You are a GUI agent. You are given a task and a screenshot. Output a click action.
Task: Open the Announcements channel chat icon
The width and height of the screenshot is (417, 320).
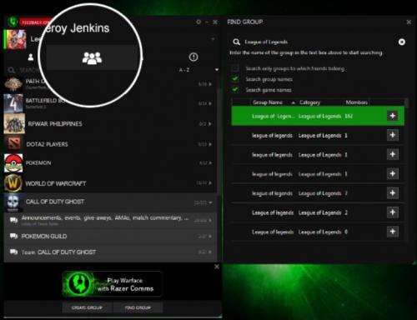[14, 220]
